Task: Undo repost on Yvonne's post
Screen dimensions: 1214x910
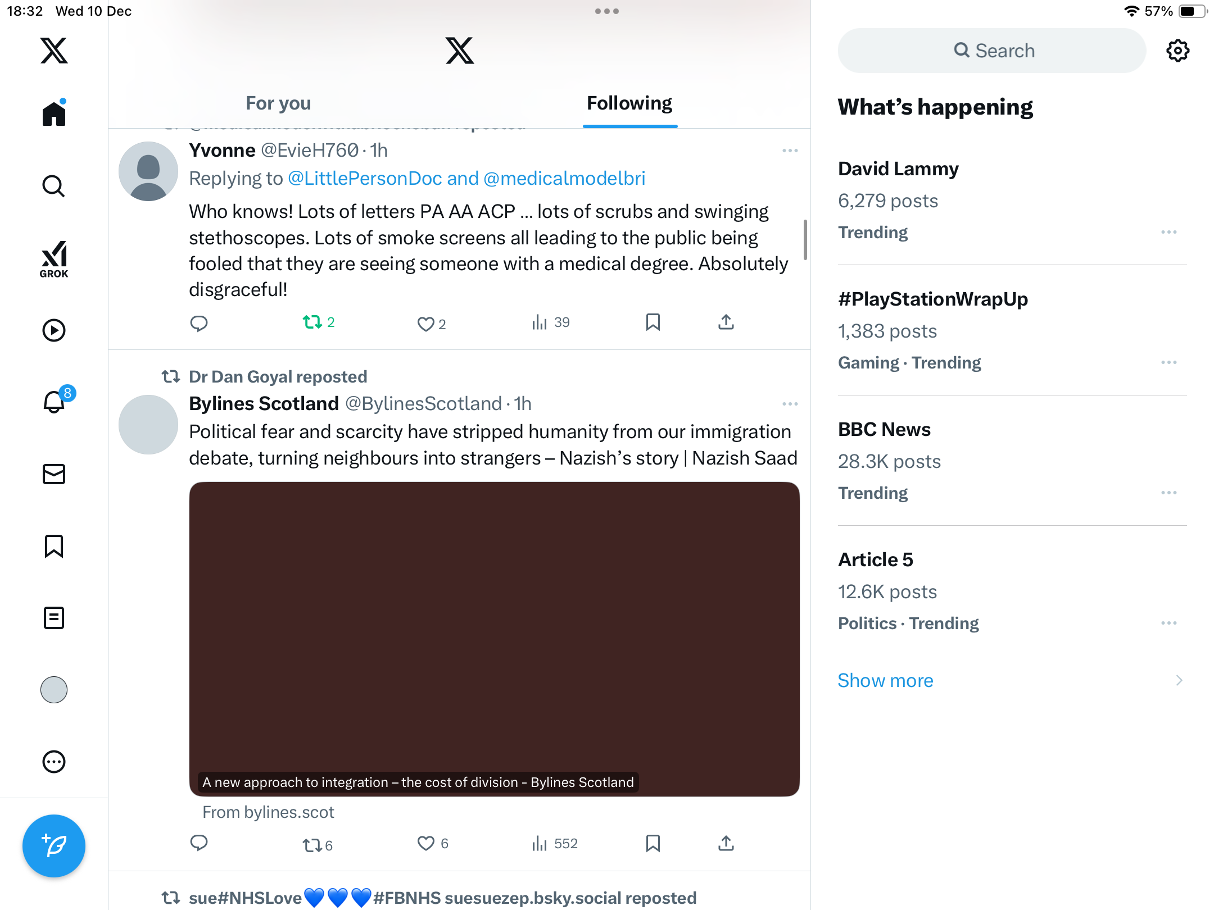Action: [x=312, y=322]
